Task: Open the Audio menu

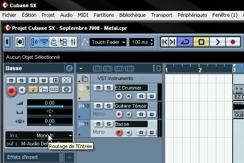Action: pyautogui.click(x=66, y=15)
